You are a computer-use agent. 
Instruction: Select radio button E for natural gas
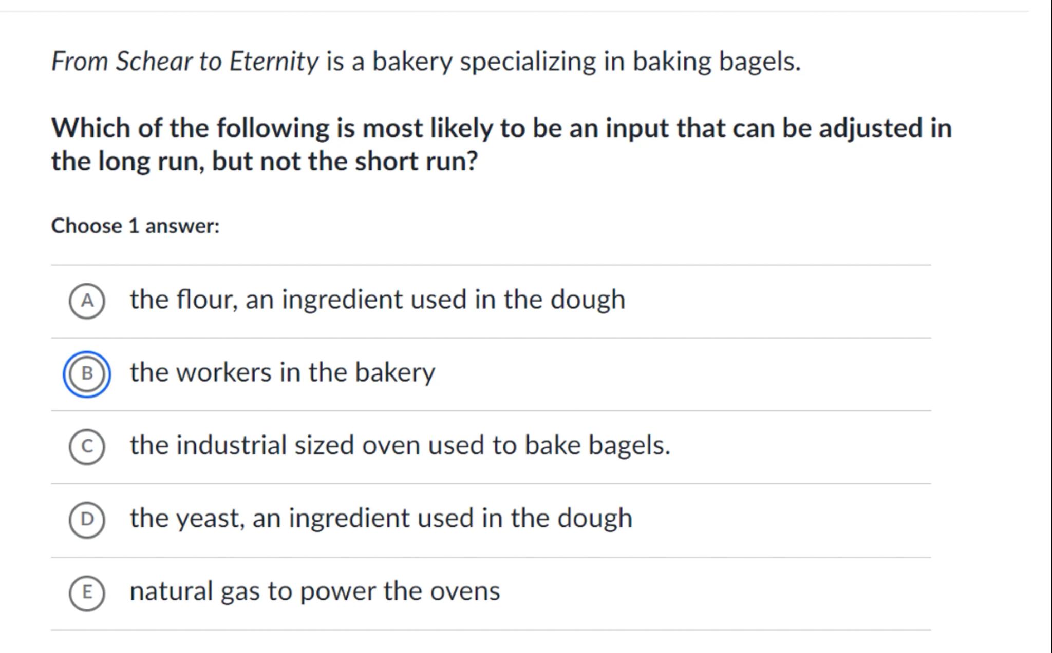point(87,592)
